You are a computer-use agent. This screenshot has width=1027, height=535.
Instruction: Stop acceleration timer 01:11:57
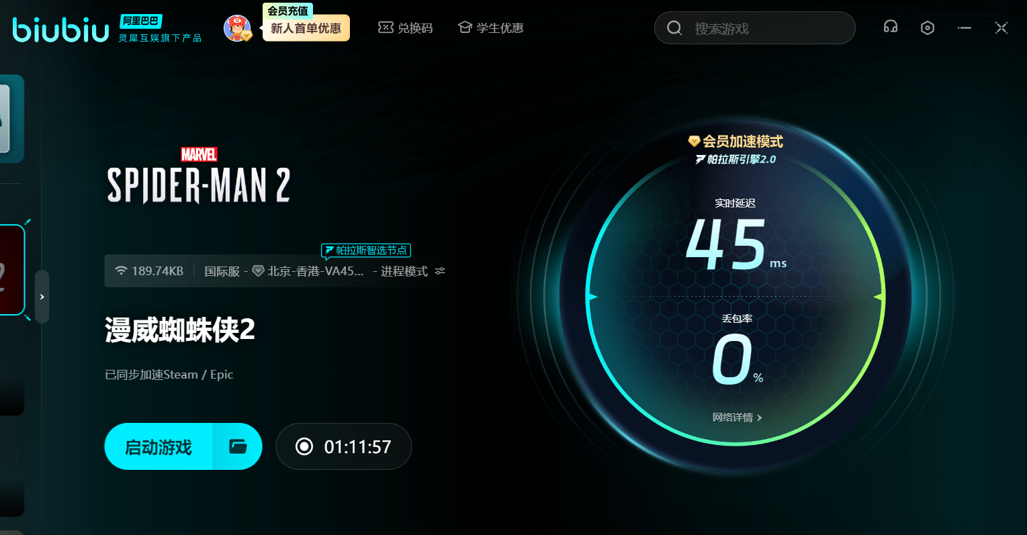[344, 446]
